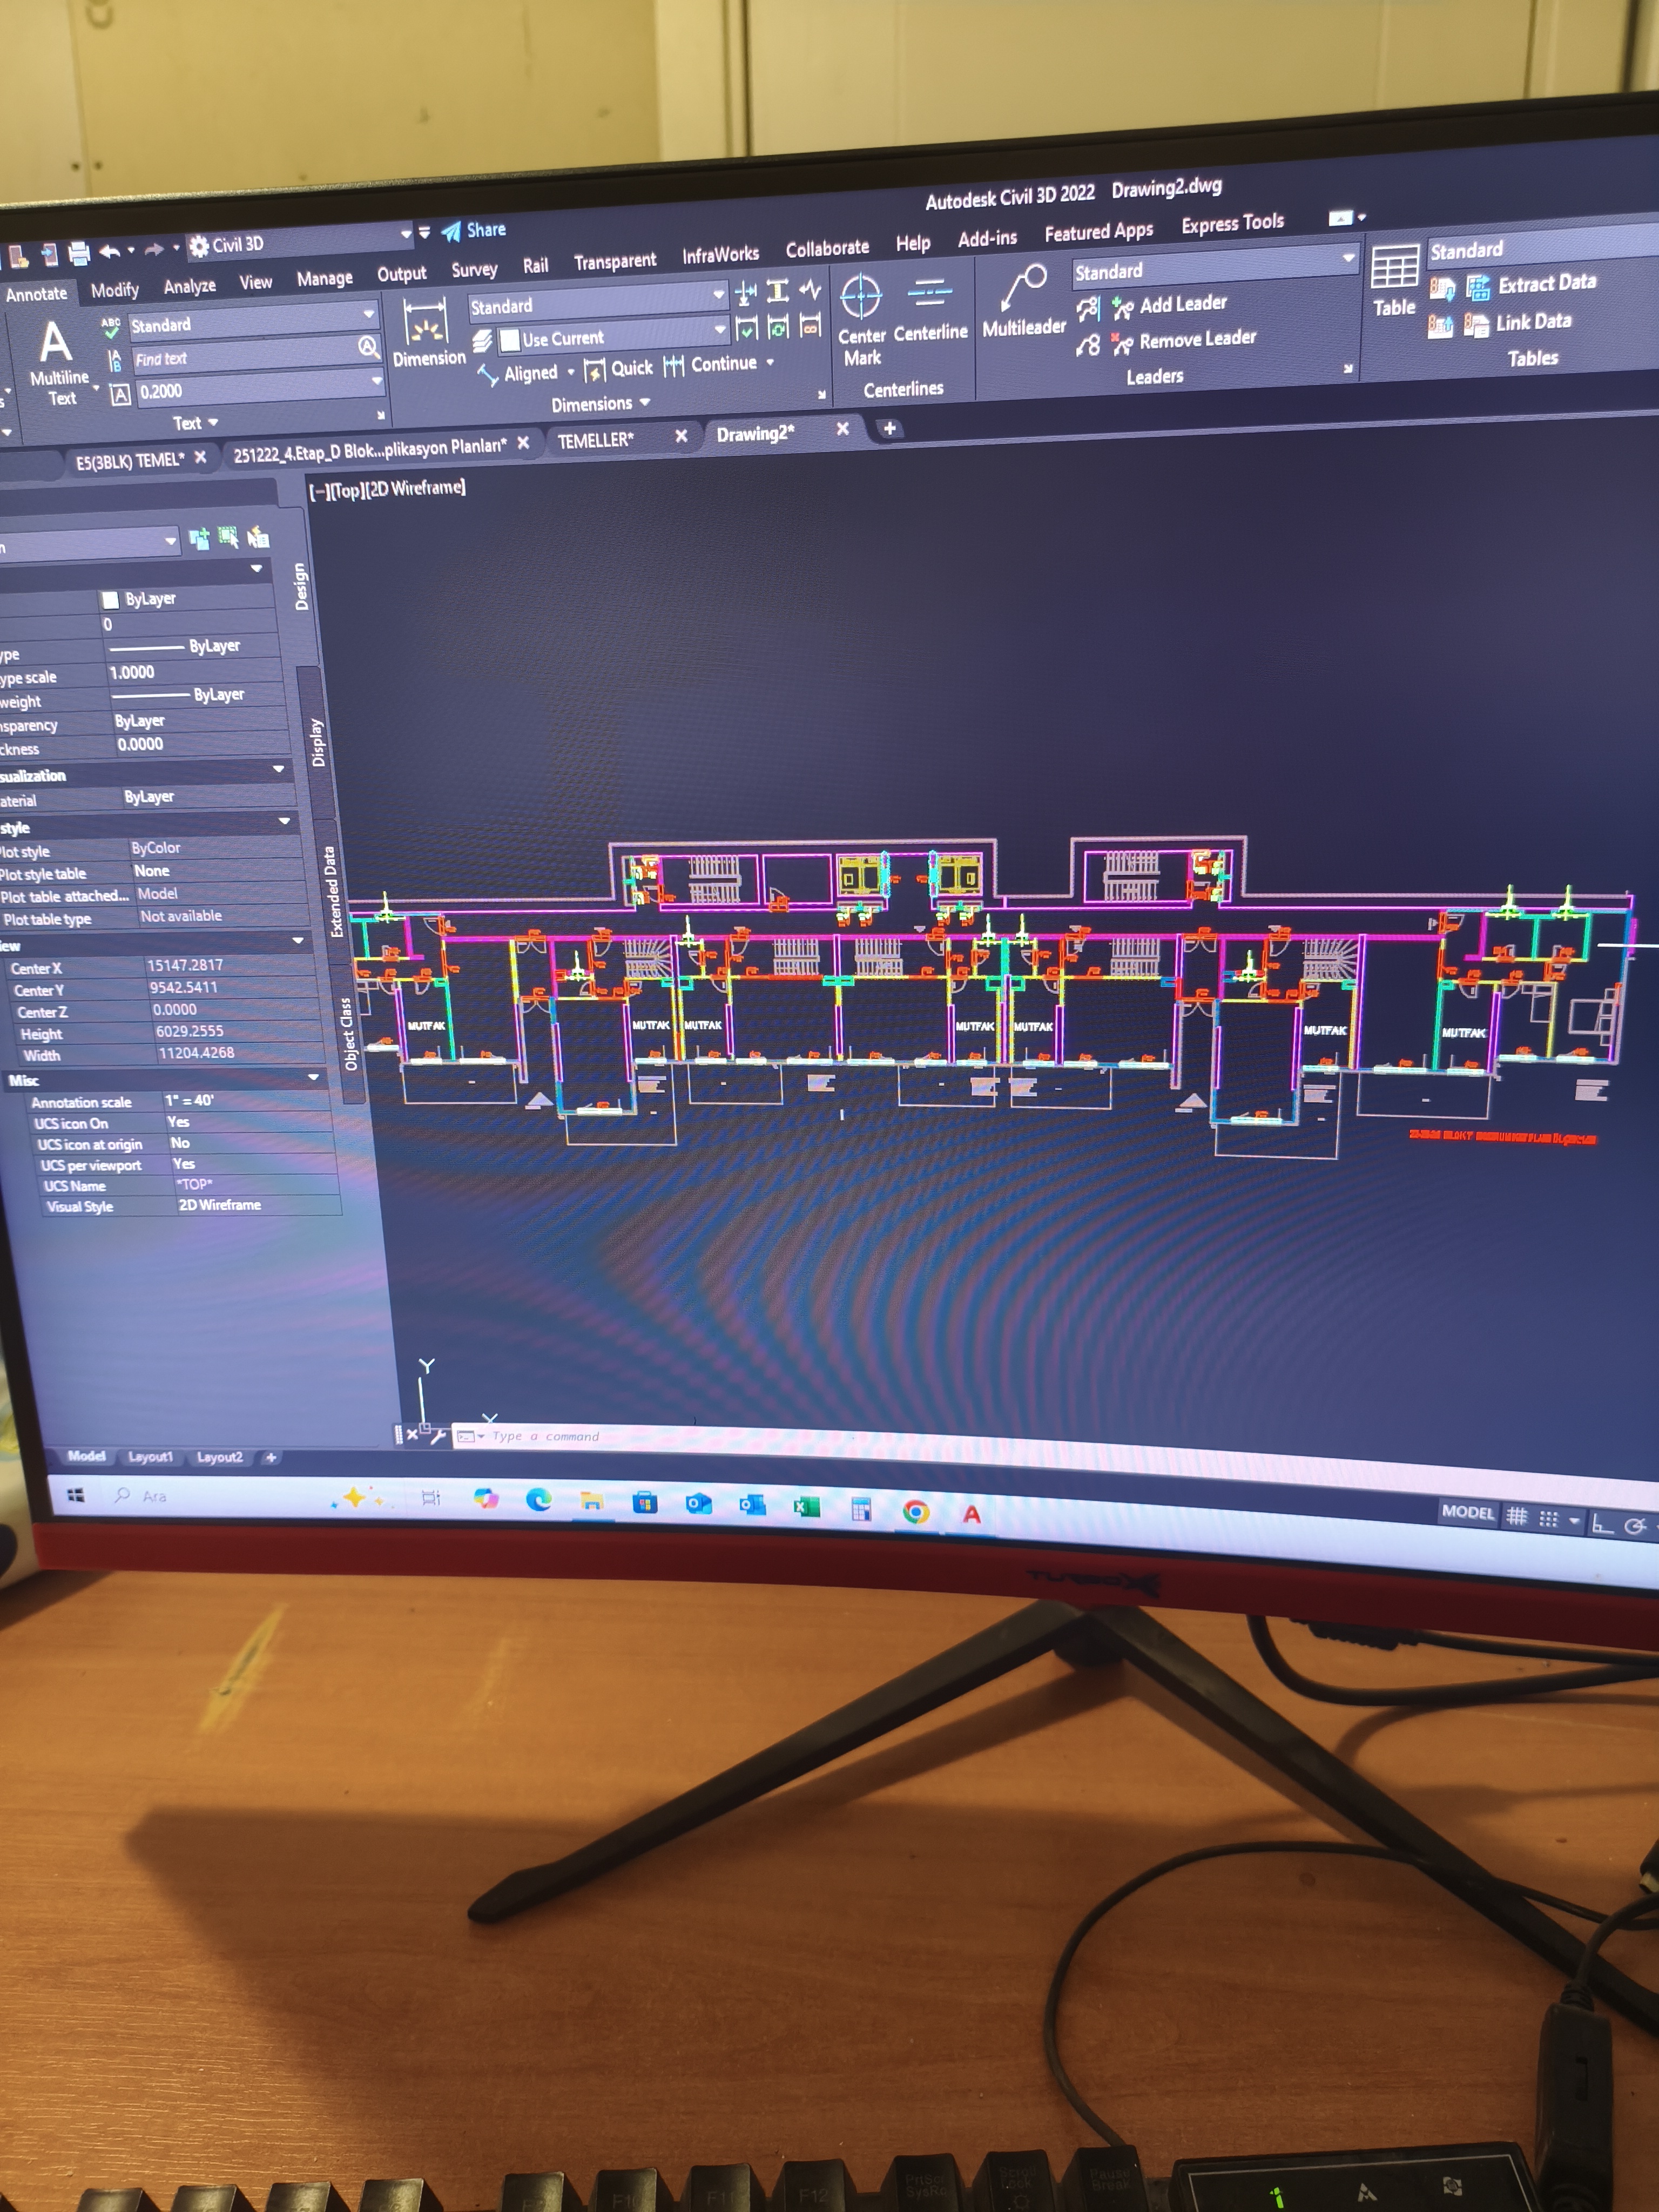This screenshot has height=2212, width=1659.
Task: Expand the Dimensions panel flyout
Action: [x=600, y=403]
